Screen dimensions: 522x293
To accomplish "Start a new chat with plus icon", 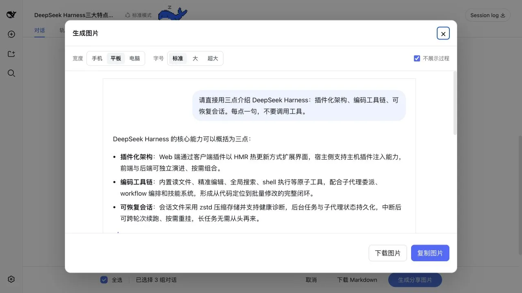I will click(x=11, y=34).
